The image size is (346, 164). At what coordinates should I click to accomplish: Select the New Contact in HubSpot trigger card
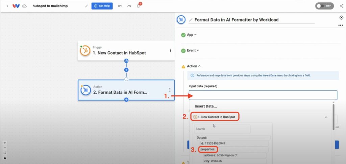(126, 50)
